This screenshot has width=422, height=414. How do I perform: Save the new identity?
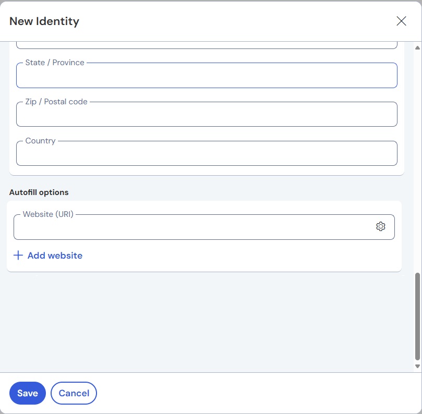[x=28, y=393]
